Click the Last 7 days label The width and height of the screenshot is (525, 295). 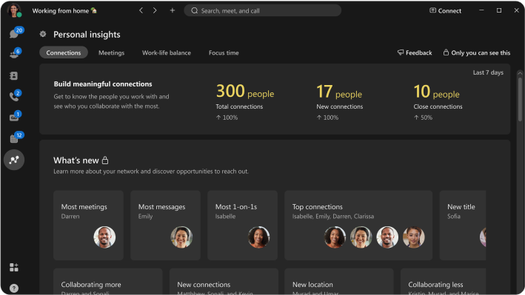click(488, 72)
